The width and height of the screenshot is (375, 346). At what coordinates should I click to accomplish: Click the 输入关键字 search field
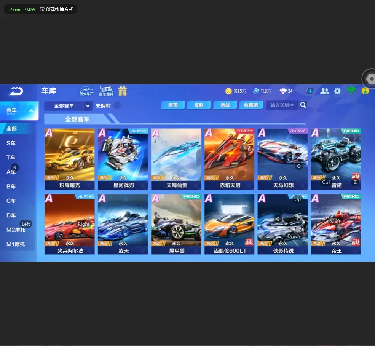tap(282, 105)
